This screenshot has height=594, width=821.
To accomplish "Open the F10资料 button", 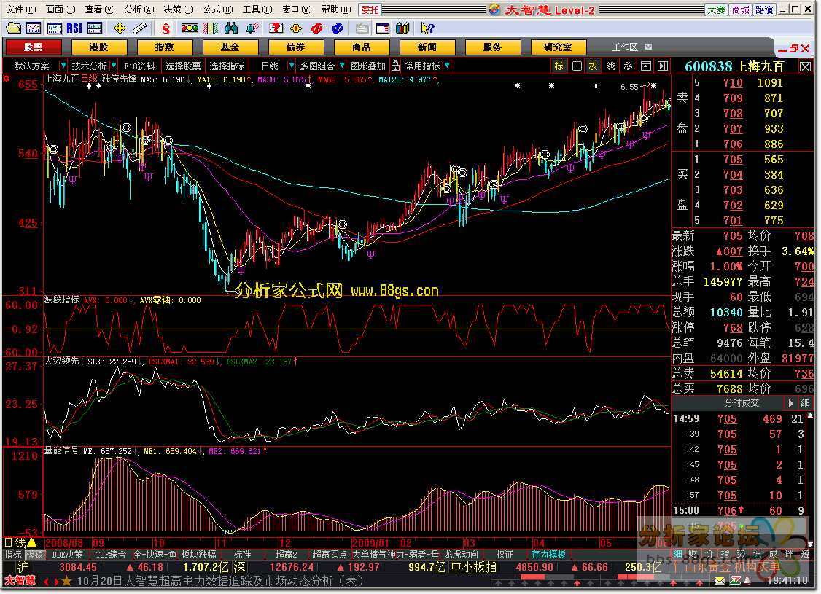I will (x=139, y=66).
